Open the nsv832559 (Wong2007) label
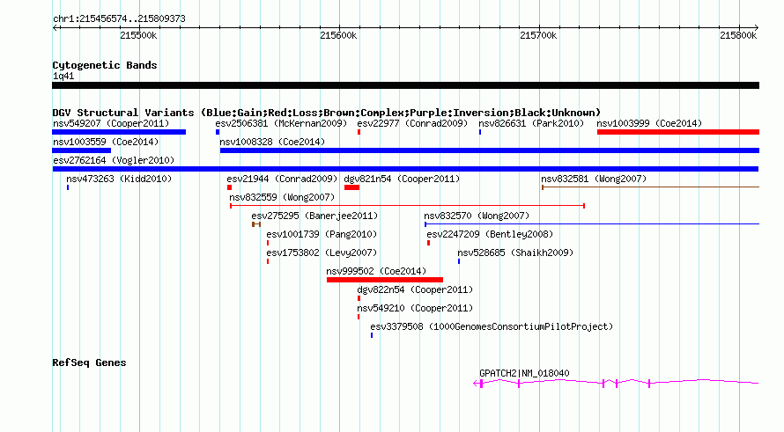Viewport: 784px width, 432px height. [282, 197]
